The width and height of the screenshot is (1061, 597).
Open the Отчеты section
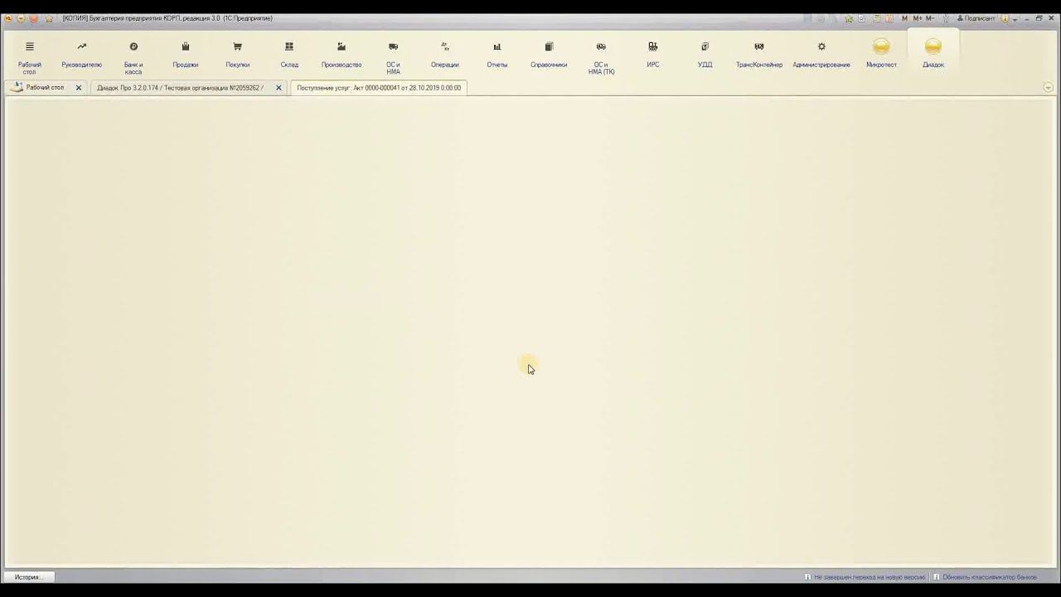coord(497,55)
